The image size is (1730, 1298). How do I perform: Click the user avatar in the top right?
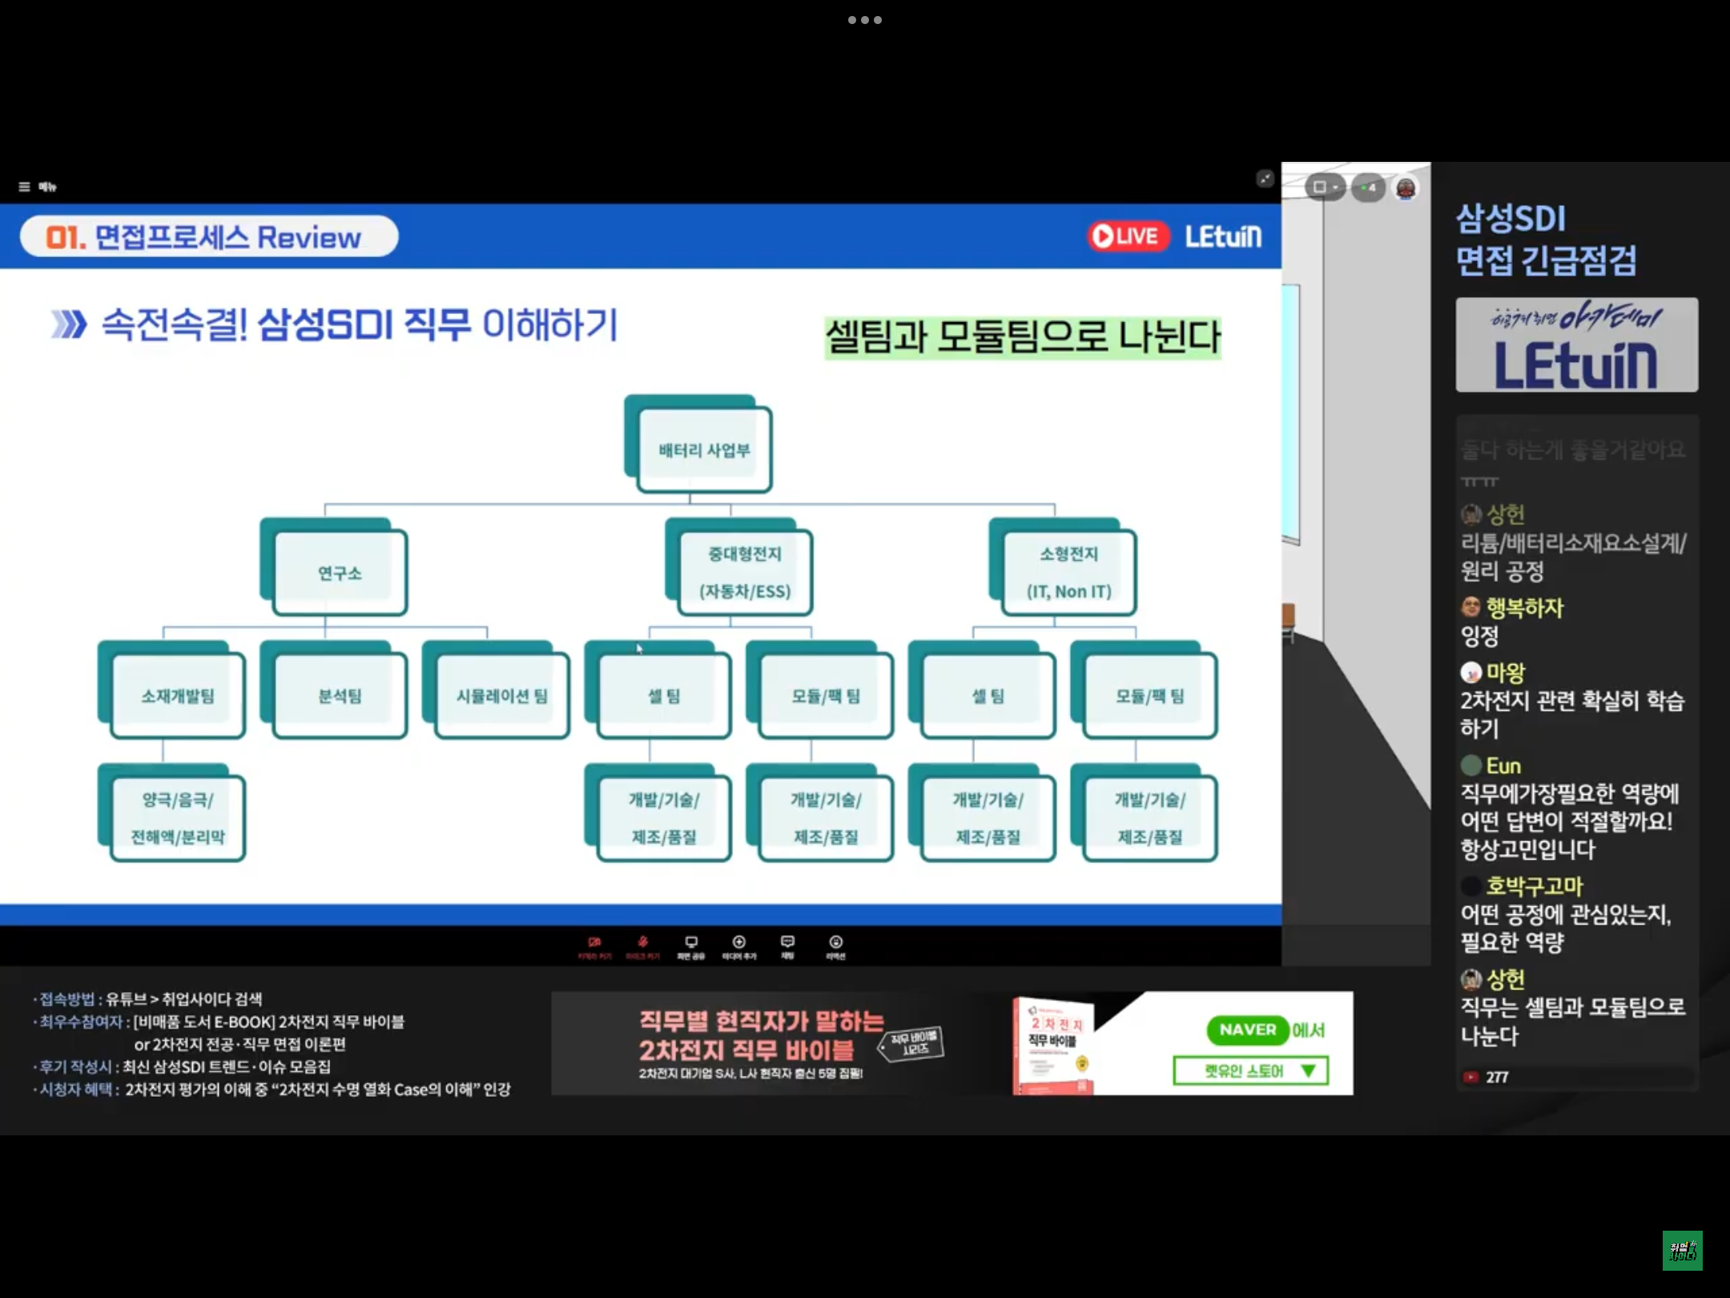click(x=1406, y=188)
